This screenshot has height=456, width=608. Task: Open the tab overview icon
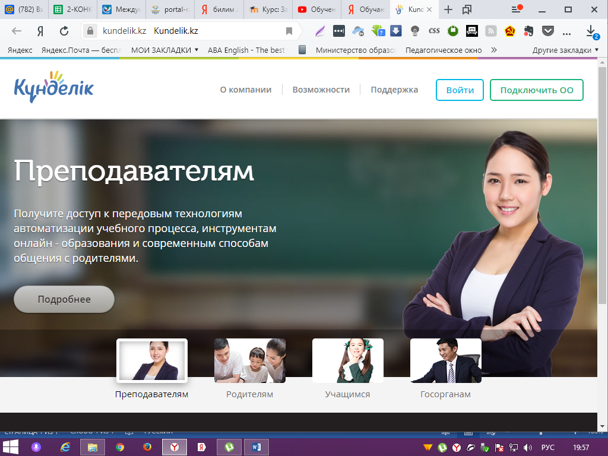click(467, 9)
